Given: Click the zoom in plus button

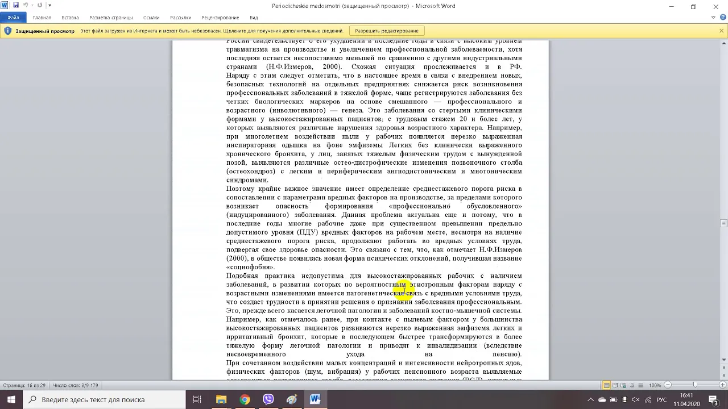Looking at the screenshot, I should 722,385.
